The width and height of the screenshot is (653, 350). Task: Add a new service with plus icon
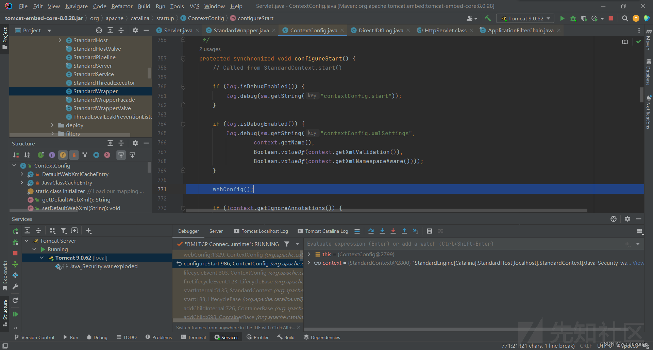tap(89, 231)
